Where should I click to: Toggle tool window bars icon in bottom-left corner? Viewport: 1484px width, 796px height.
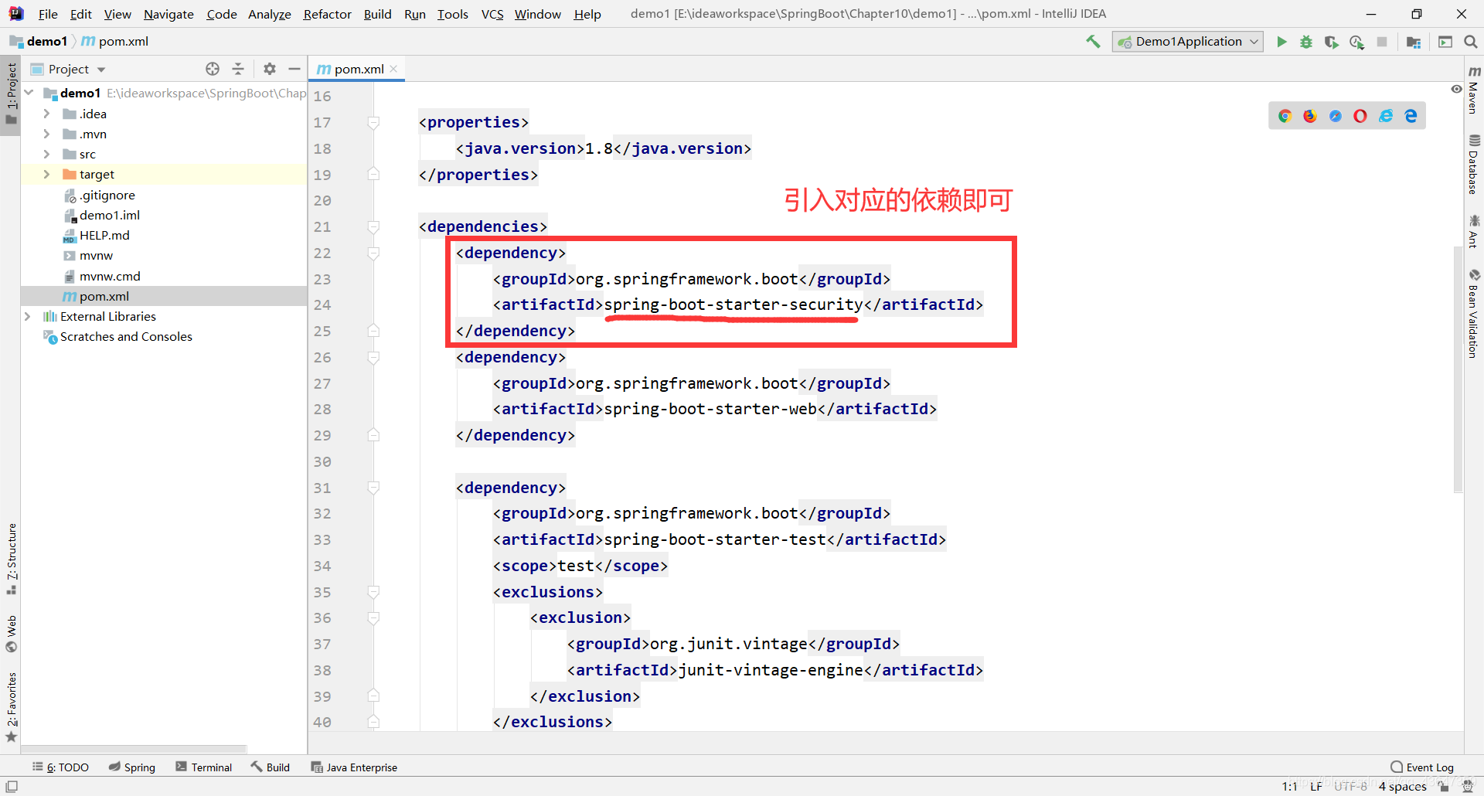(12, 787)
